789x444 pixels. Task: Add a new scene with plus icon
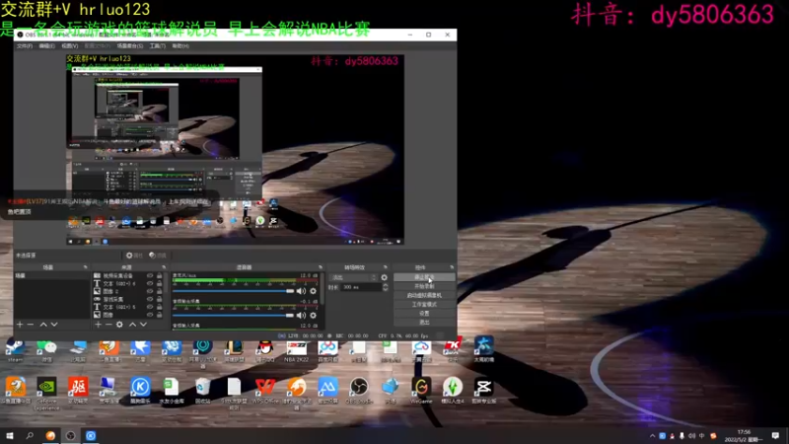pos(20,325)
